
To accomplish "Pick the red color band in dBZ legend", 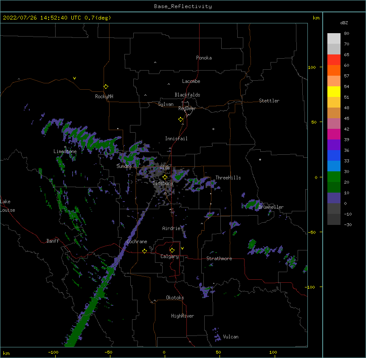I will pos(334,60).
